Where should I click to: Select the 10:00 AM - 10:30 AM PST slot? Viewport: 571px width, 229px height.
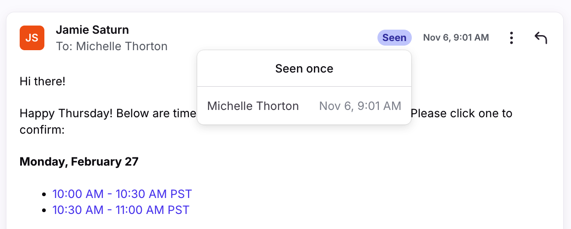[122, 194]
